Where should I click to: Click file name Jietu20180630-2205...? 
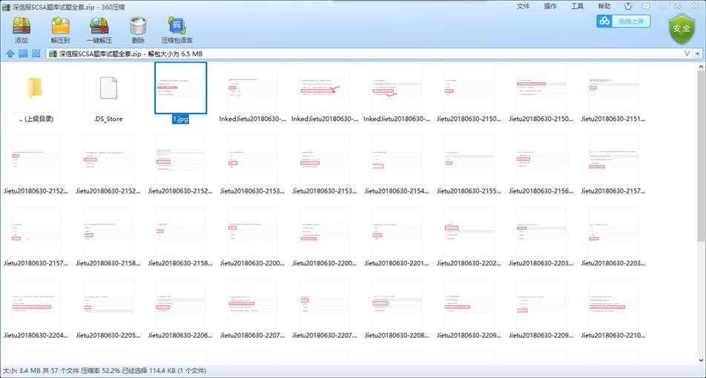pyautogui.click(x=108, y=335)
